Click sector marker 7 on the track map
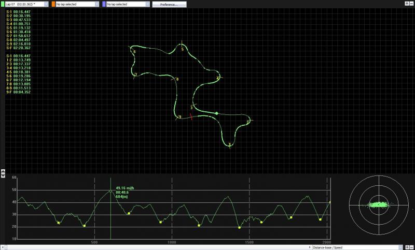Screen dimensions: 415x250 [135, 75]
